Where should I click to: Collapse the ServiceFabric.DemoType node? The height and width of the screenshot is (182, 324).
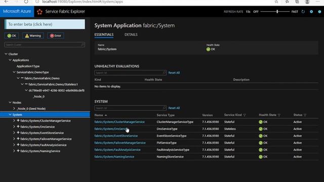(14, 72)
